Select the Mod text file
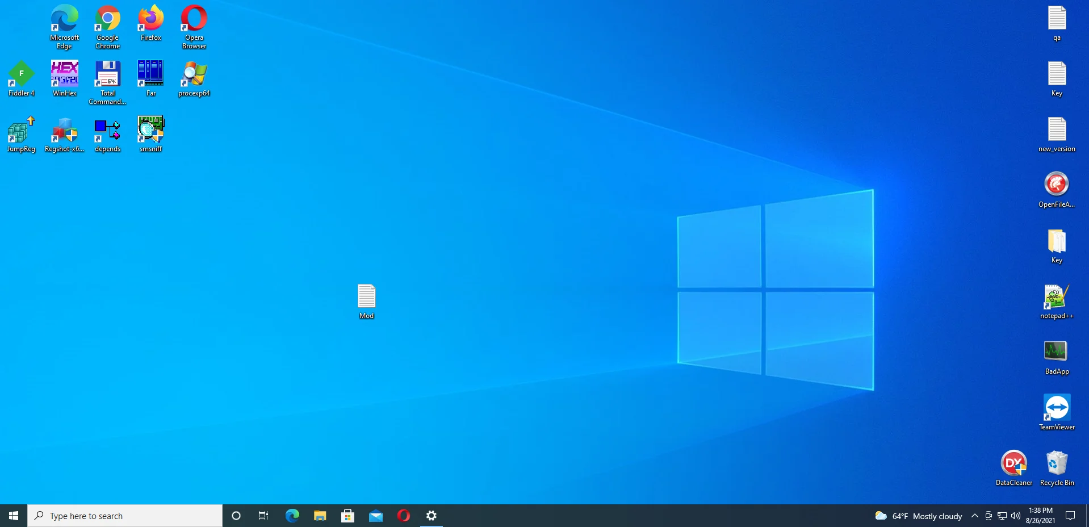 [366, 301]
